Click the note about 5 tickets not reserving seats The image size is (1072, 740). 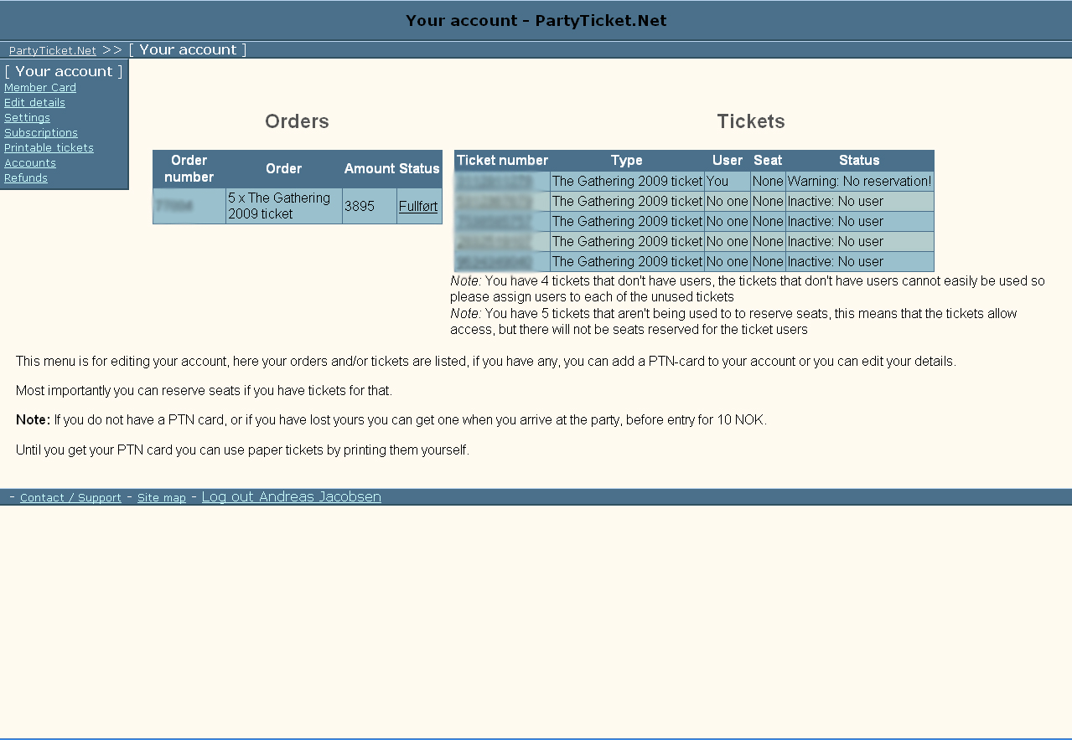pos(733,321)
